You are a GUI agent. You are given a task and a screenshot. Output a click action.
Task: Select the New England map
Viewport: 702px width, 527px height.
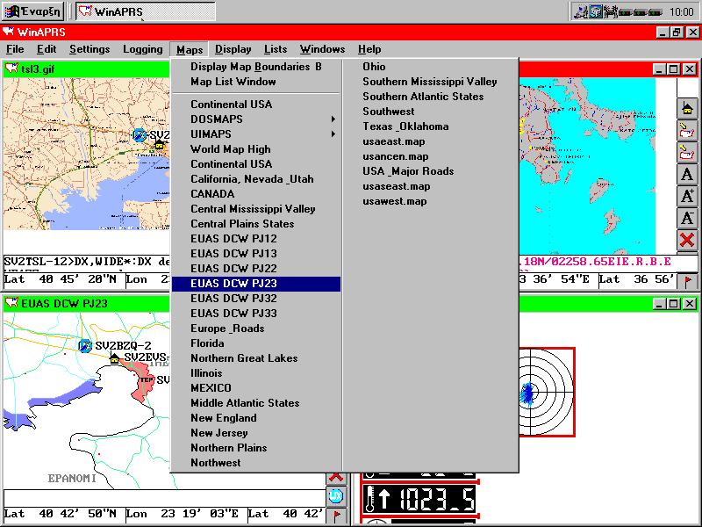(256, 418)
